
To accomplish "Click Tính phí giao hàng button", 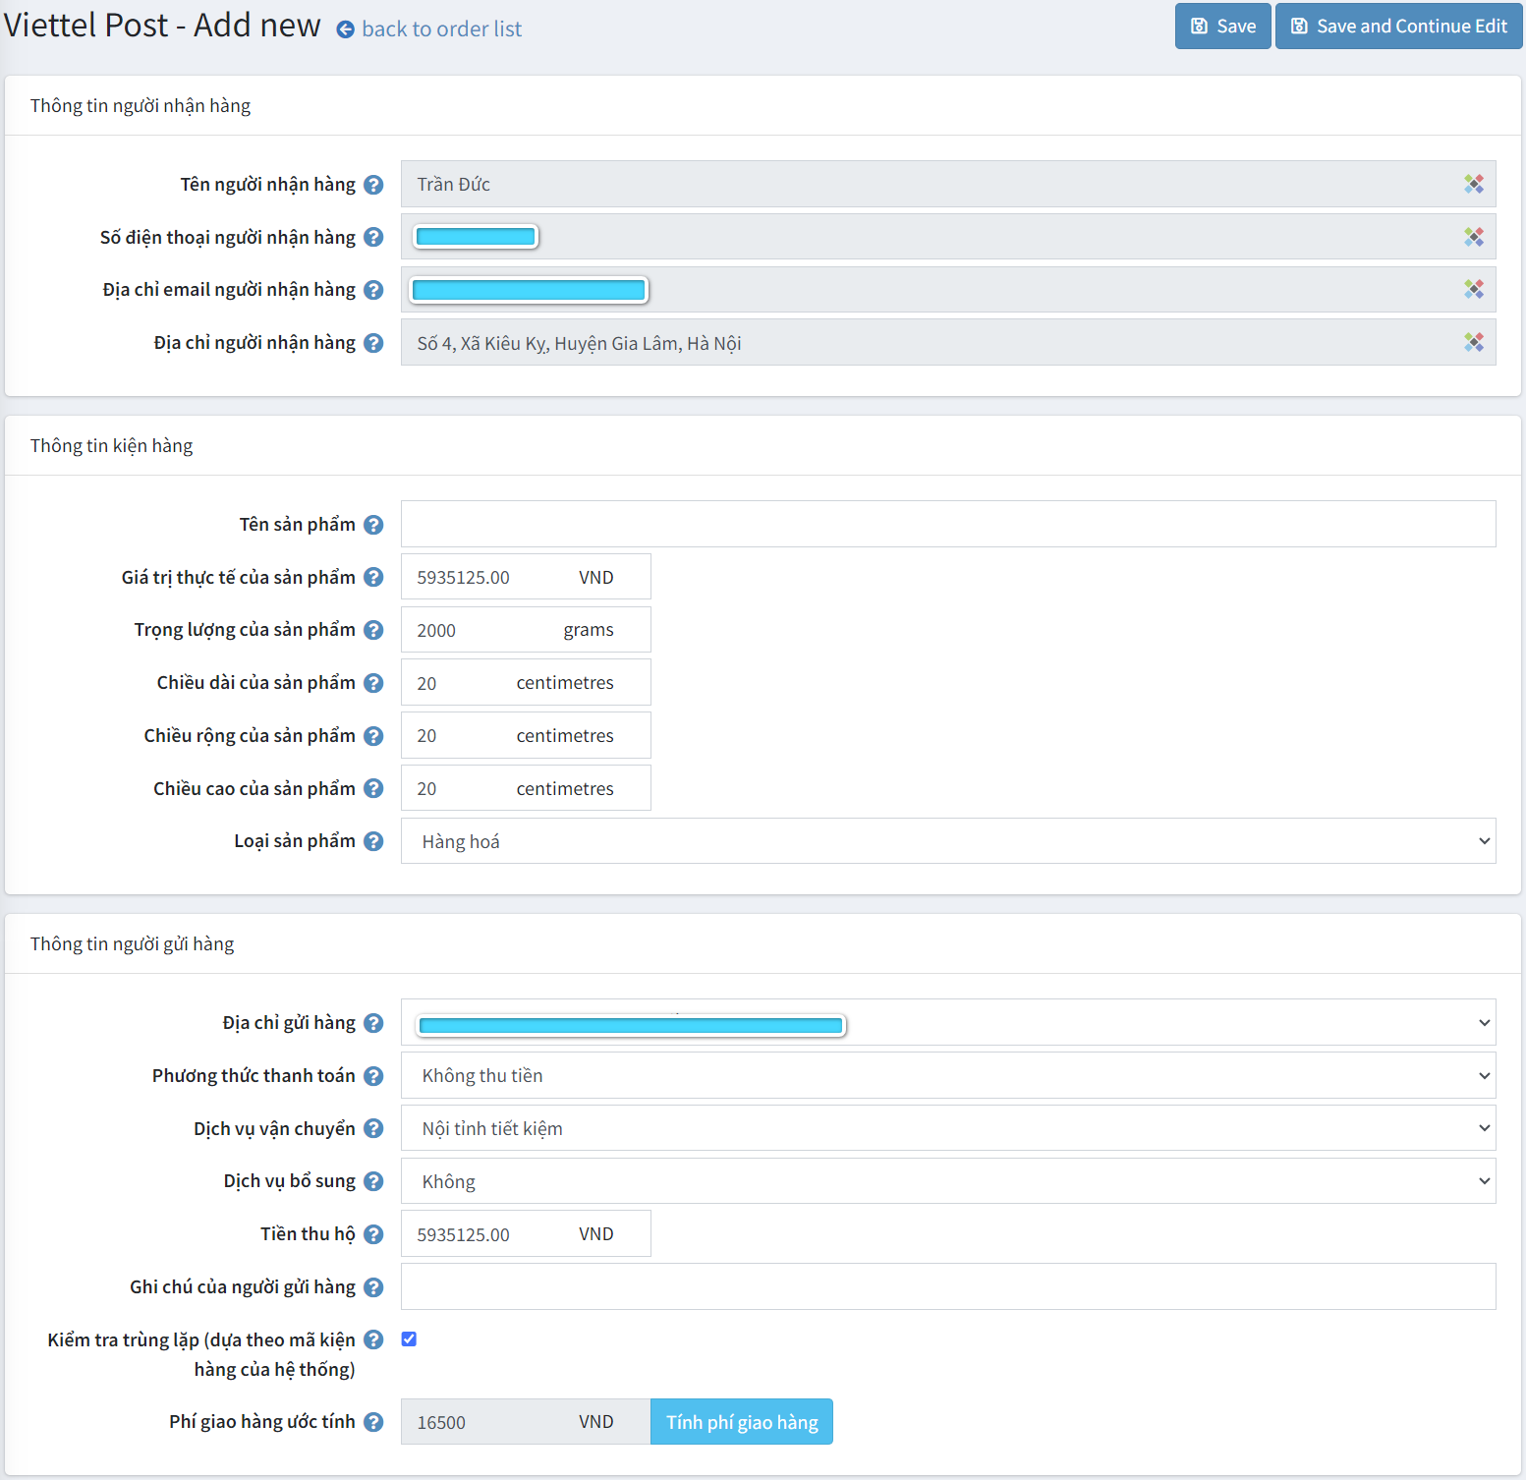I will [742, 1422].
